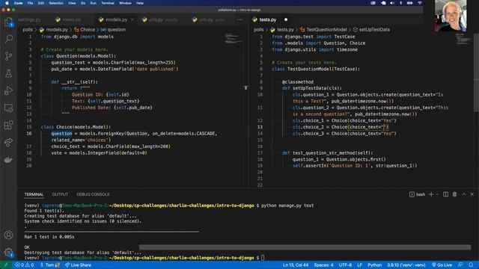Screen dimensions: 479x269
Task: Open the Search view in activity bar
Action: (x=8, y=39)
